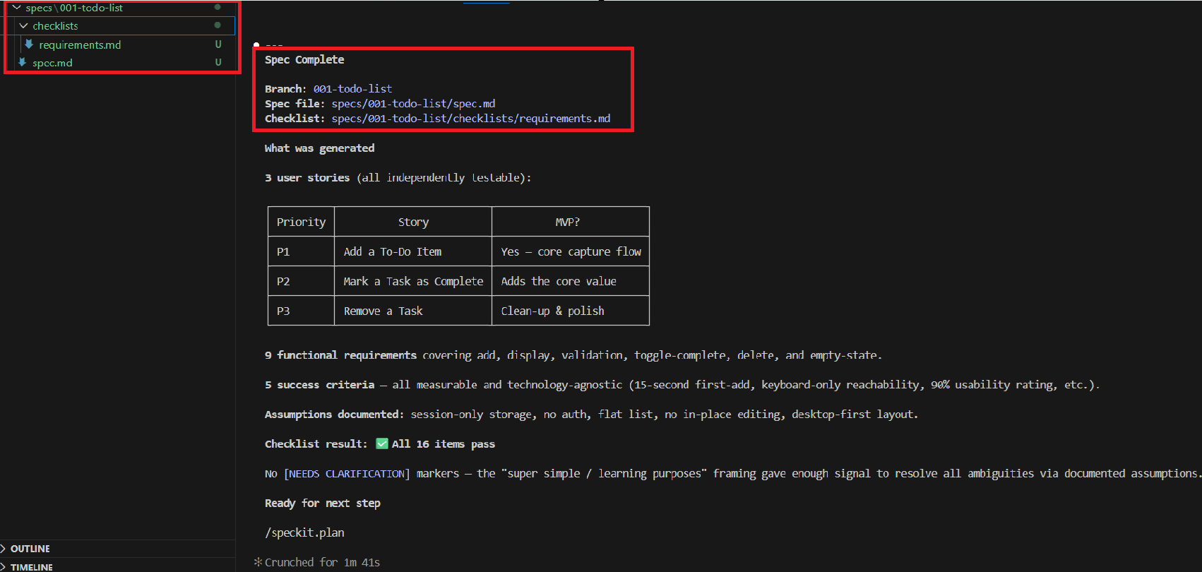Click the 001-todo-list branch name
The height and width of the screenshot is (572, 1202).
[x=352, y=89]
